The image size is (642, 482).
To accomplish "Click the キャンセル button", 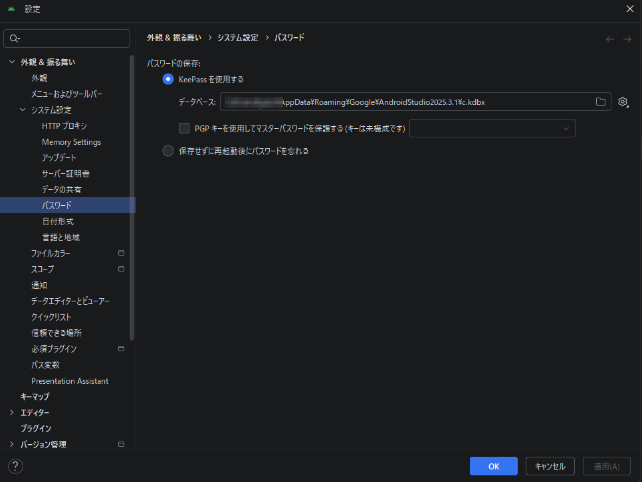I will pos(550,466).
